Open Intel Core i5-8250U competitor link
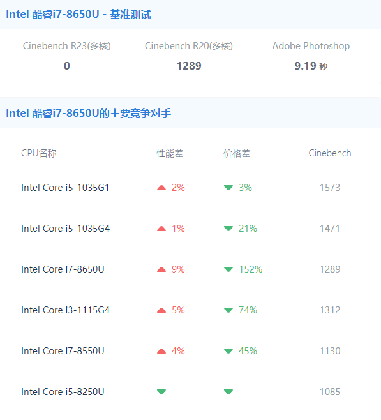This screenshot has height=420, width=381. coord(63,392)
